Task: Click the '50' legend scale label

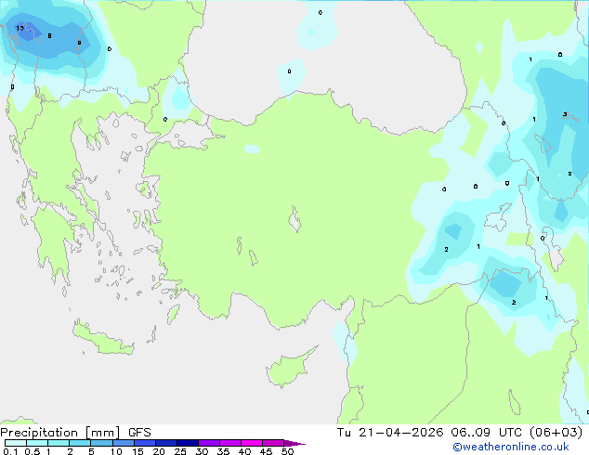Action: pos(287,451)
